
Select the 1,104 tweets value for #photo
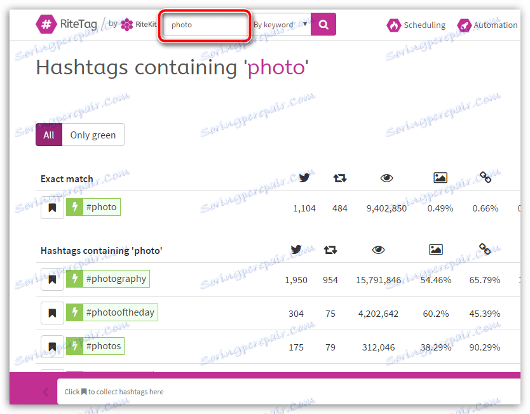pos(304,208)
